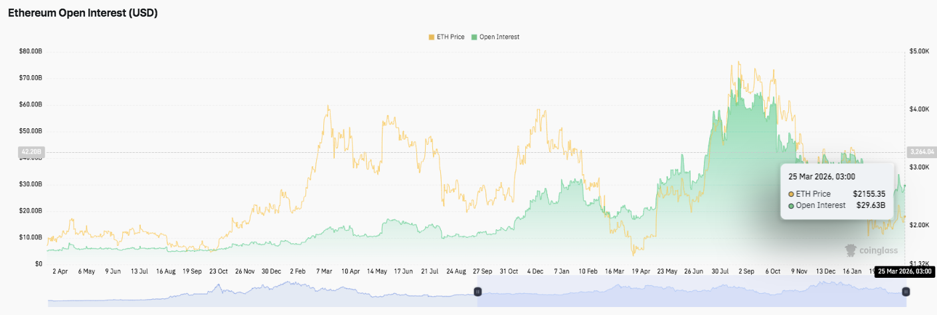Click the 2 Apr date on x-axis

[60, 272]
